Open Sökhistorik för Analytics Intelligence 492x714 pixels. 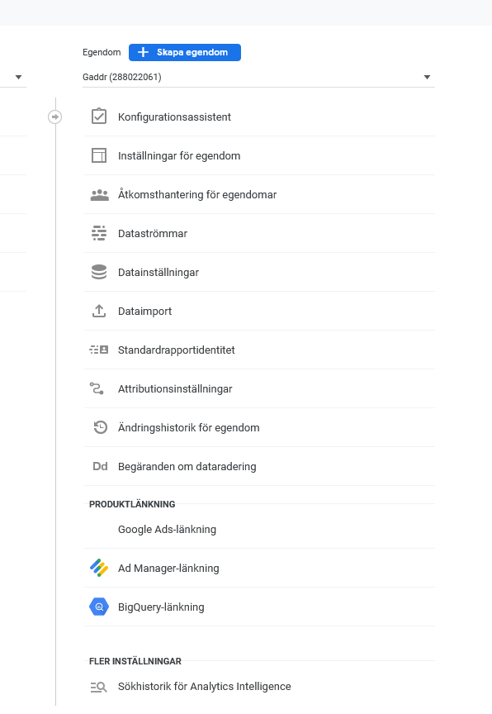(x=205, y=686)
